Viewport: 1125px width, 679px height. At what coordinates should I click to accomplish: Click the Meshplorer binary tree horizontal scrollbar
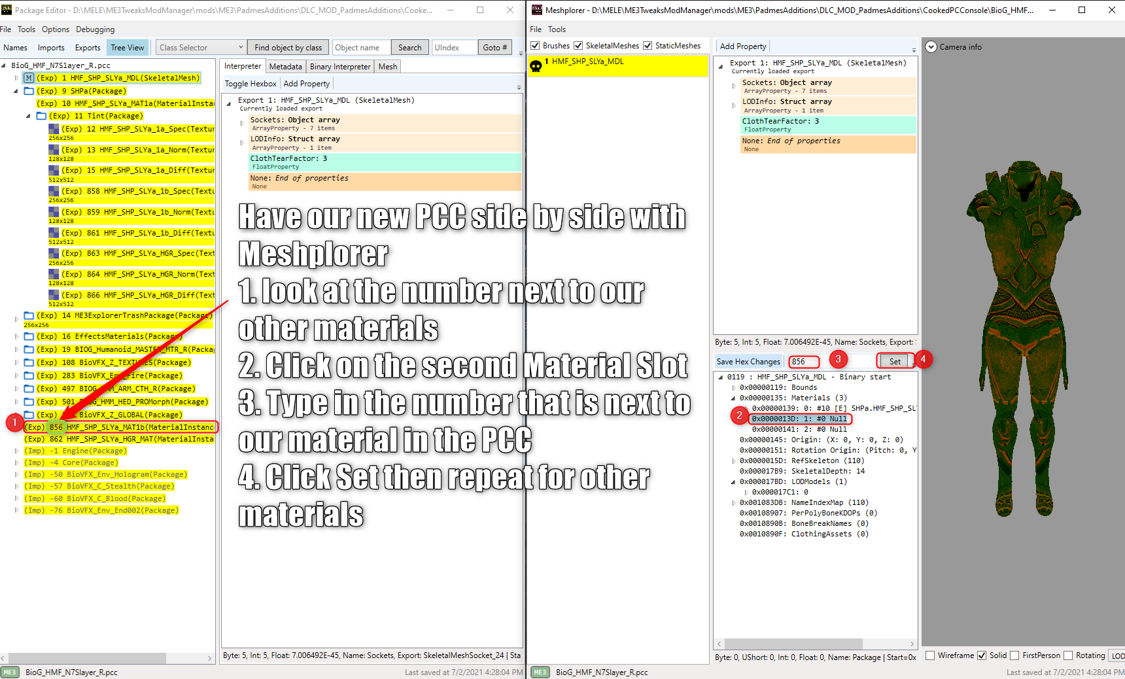[793, 644]
